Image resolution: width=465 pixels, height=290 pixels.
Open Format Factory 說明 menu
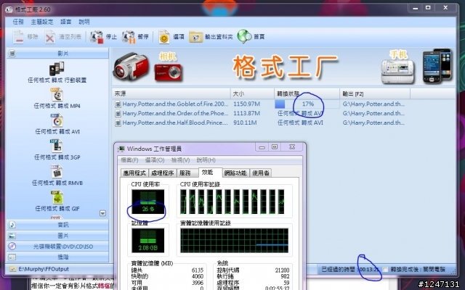point(84,22)
